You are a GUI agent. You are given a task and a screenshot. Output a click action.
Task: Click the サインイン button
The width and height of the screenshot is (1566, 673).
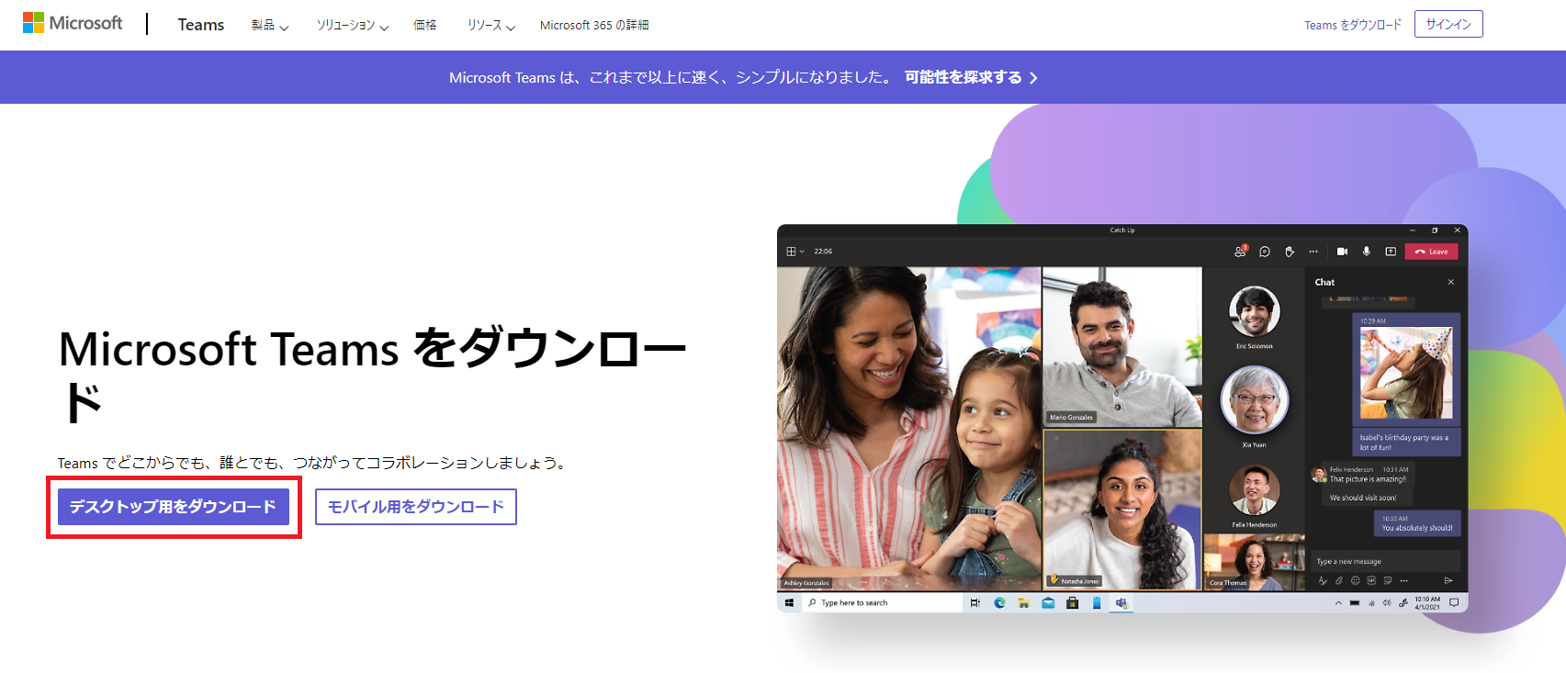[x=1448, y=24]
